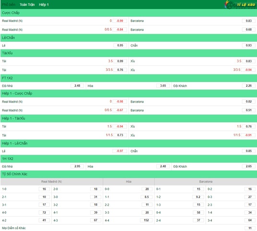Click the Barcelona score column header
257x231 pixels.
[x=206, y=182]
